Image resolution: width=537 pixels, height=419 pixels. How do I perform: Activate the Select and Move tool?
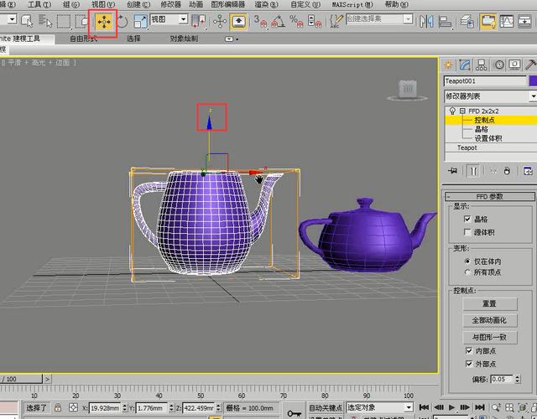coord(104,23)
